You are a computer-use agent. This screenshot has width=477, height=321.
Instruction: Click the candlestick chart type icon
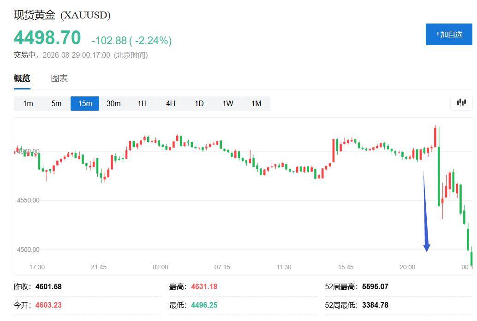[x=461, y=103]
